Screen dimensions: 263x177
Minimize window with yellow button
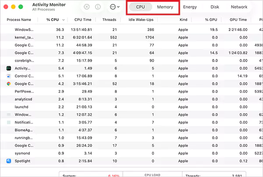pyautogui.click(x=13, y=7)
